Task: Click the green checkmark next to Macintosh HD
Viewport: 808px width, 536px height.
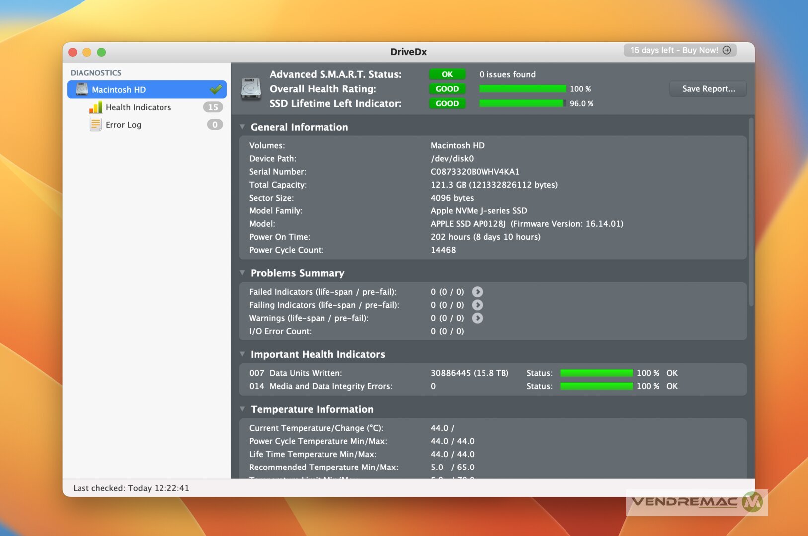Action: [216, 89]
